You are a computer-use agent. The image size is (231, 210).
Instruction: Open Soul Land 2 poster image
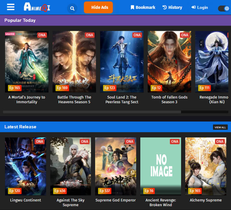pyautogui.click(x=122, y=62)
